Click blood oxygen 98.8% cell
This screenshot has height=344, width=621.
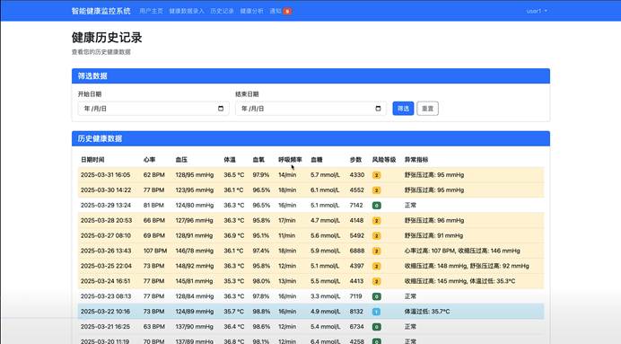(x=261, y=312)
